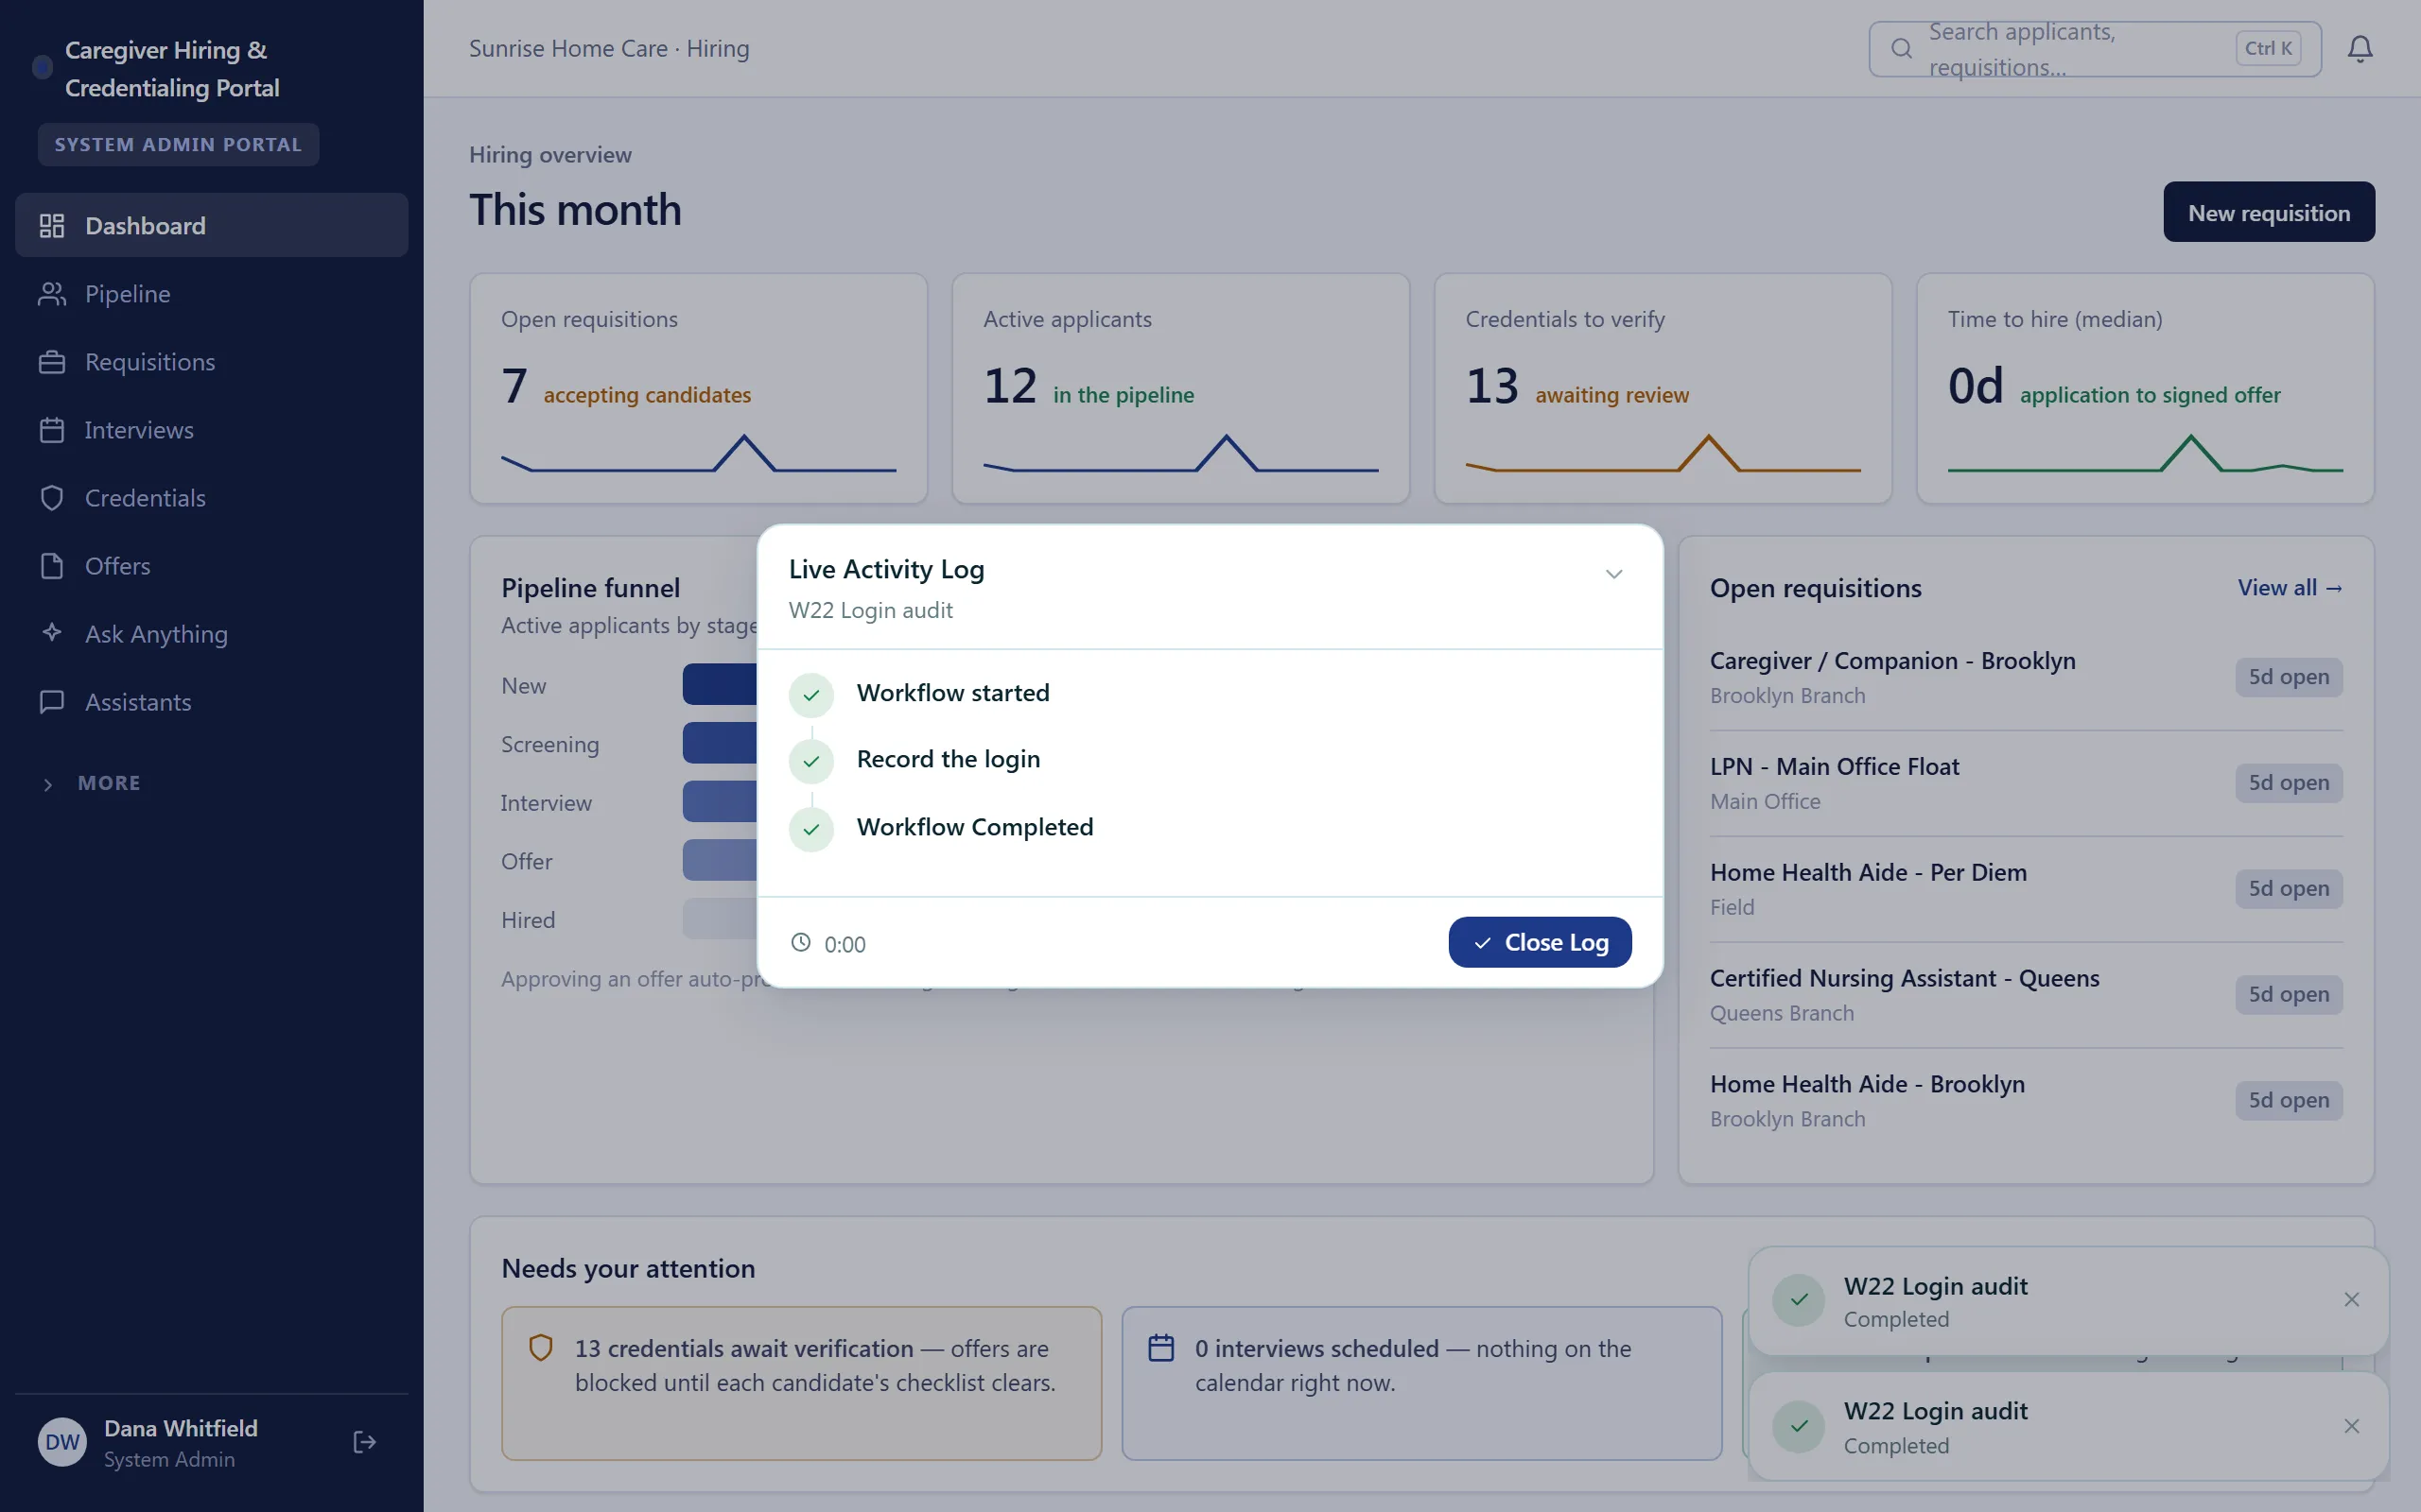Click the Requisitions briefcase icon

pyautogui.click(x=52, y=362)
